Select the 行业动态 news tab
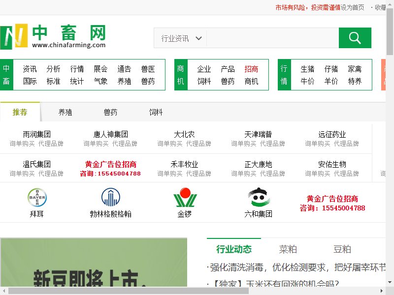 pyautogui.click(x=234, y=249)
